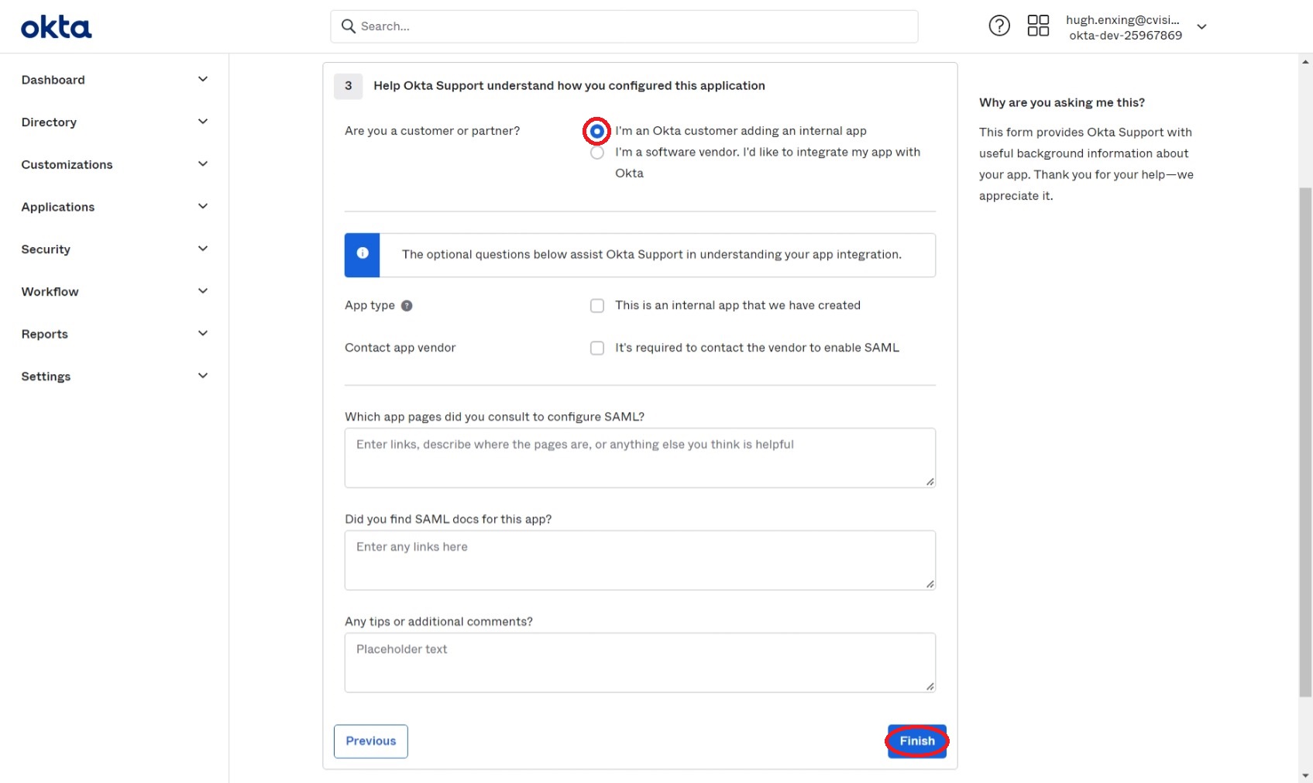Screen dimensions: 1313x783
Task: Click the Finish button
Action: (x=916, y=741)
